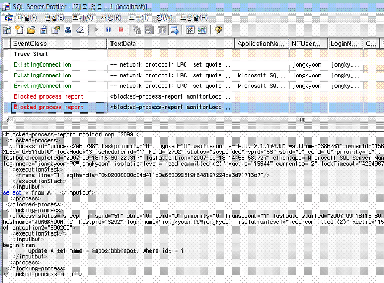Click the C... column header

[x=371, y=44]
